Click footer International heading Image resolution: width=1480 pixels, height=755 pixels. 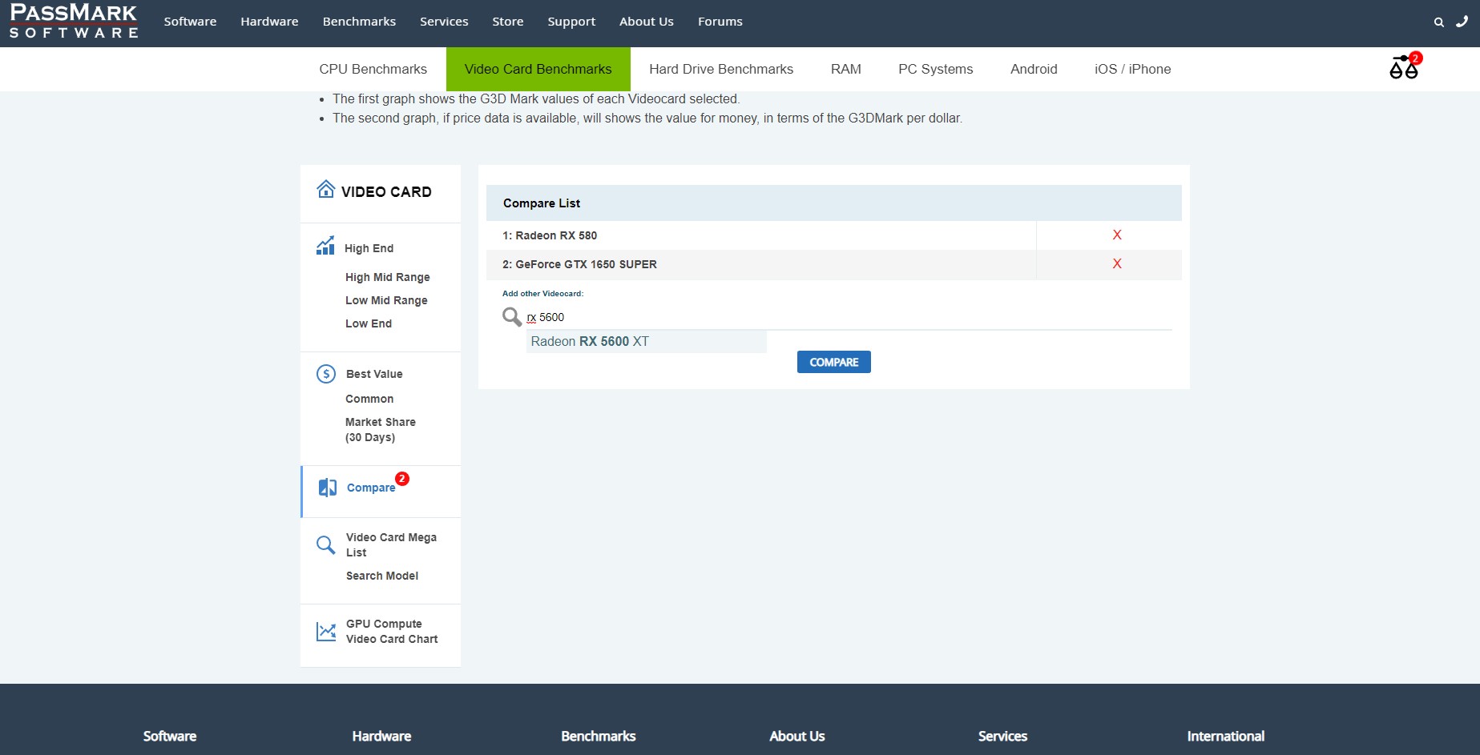pyautogui.click(x=1226, y=736)
